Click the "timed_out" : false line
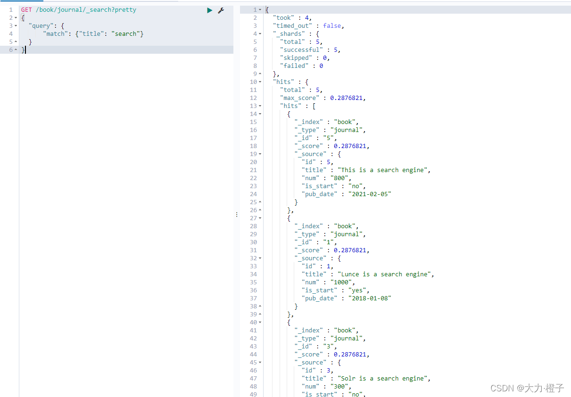The image size is (571, 397). coord(308,25)
